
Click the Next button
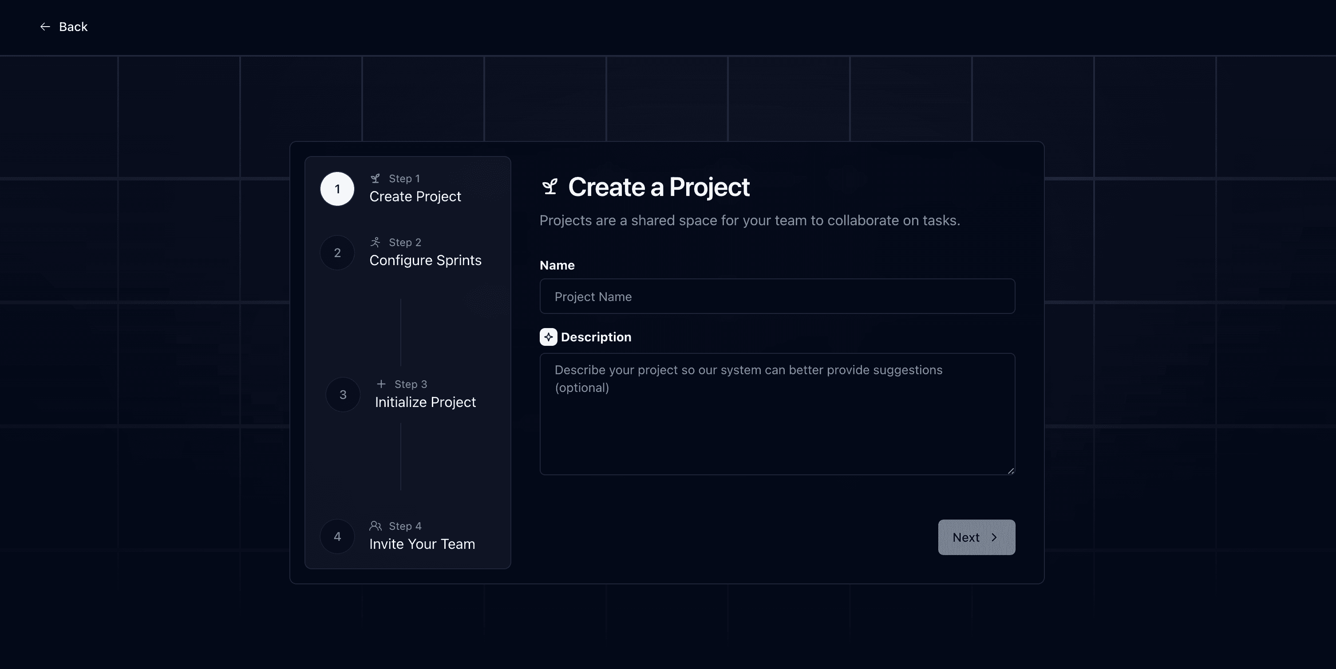976,537
